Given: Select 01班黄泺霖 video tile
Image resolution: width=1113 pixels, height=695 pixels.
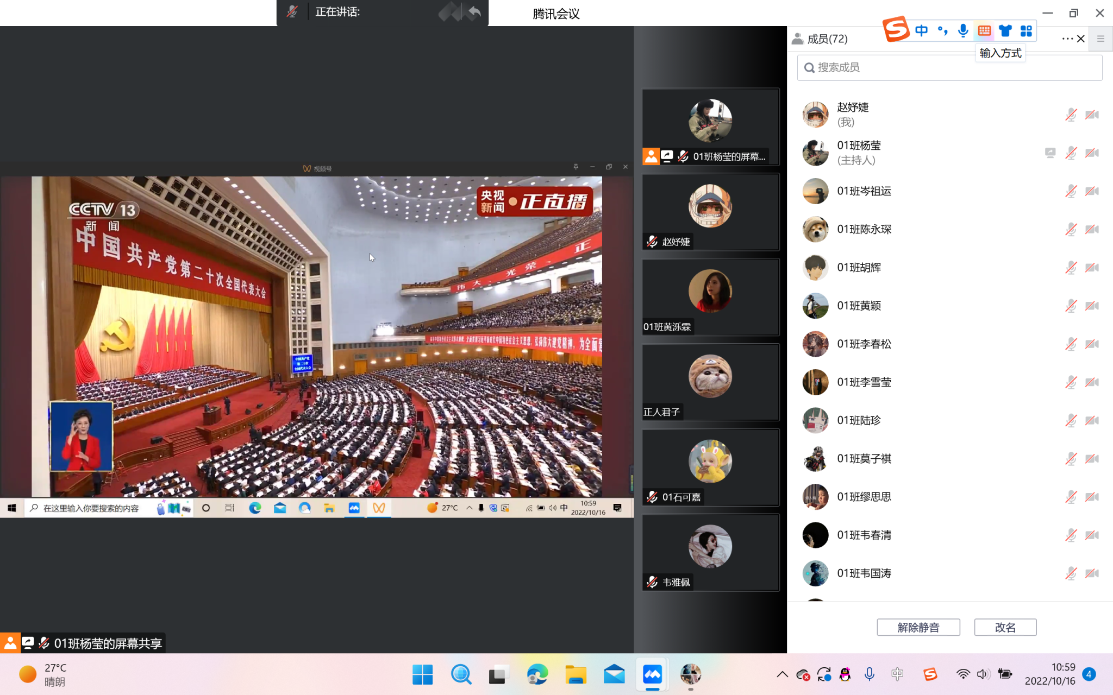Looking at the screenshot, I should [710, 297].
